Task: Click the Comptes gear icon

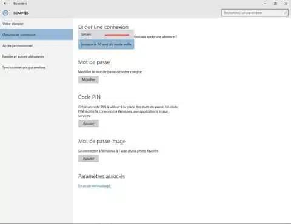Action: (x=5, y=13)
